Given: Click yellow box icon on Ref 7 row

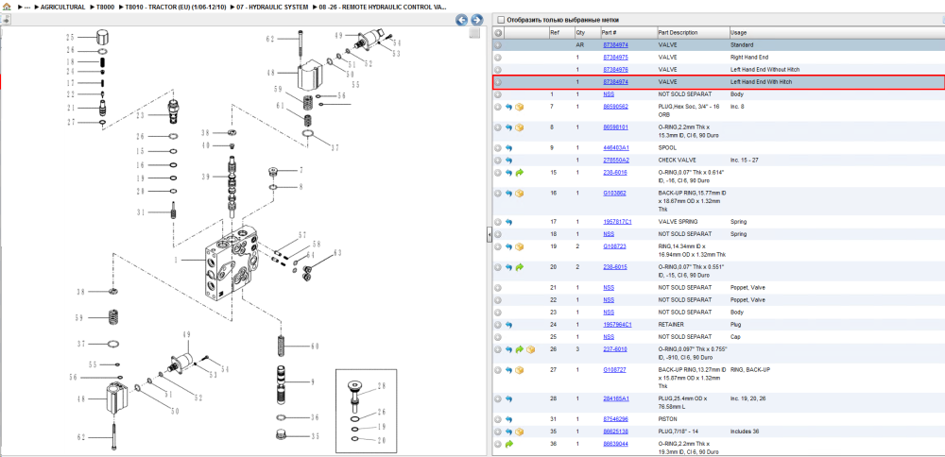Looking at the screenshot, I should (x=520, y=107).
